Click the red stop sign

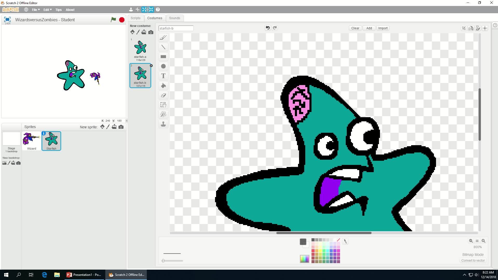pyautogui.click(x=122, y=20)
